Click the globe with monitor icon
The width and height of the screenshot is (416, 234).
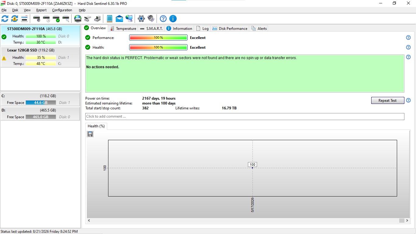click(x=129, y=19)
